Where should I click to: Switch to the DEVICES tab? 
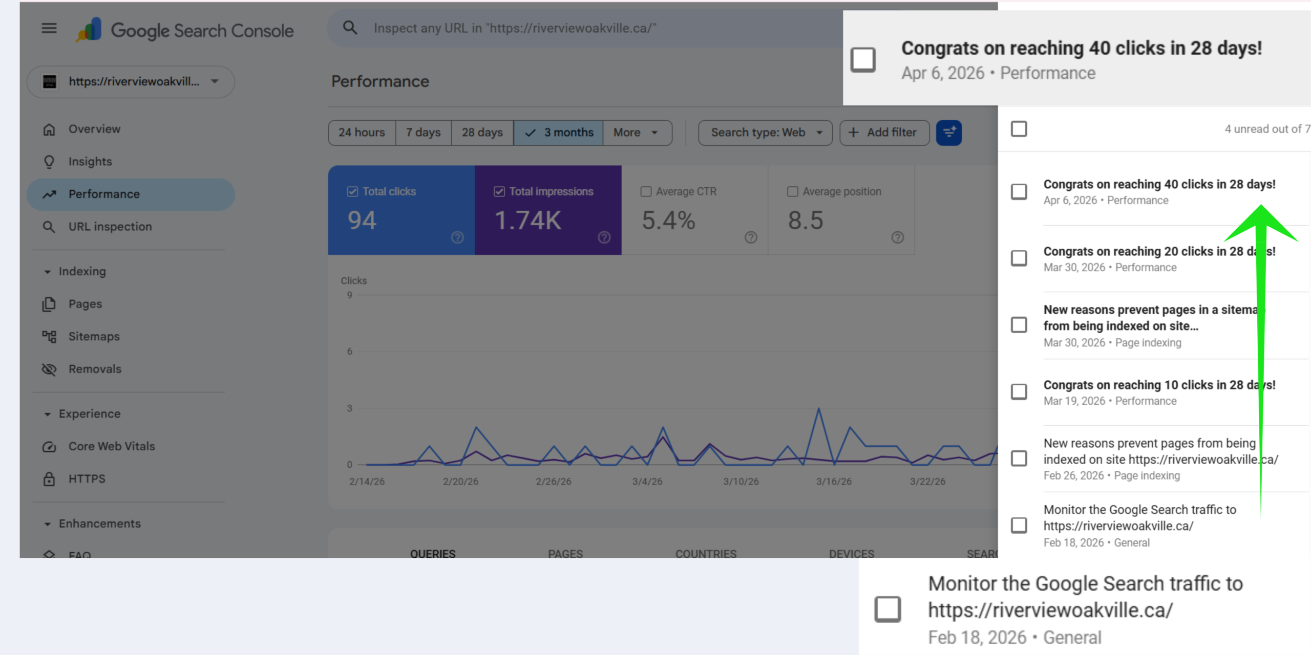pyautogui.click(x=852, y=553)
